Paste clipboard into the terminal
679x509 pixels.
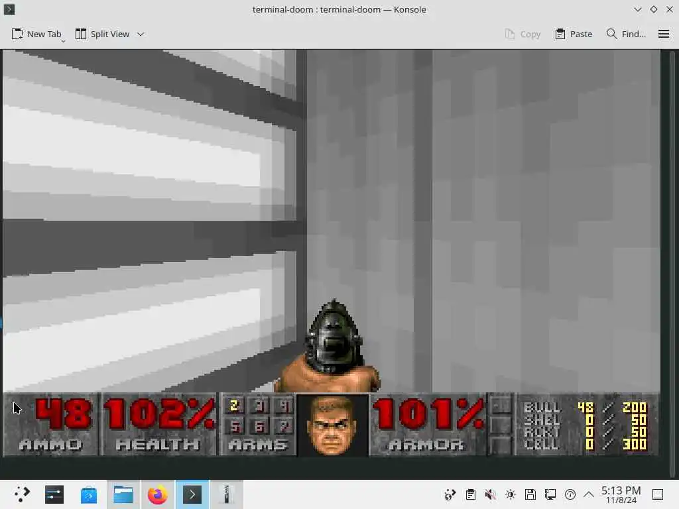574,34
